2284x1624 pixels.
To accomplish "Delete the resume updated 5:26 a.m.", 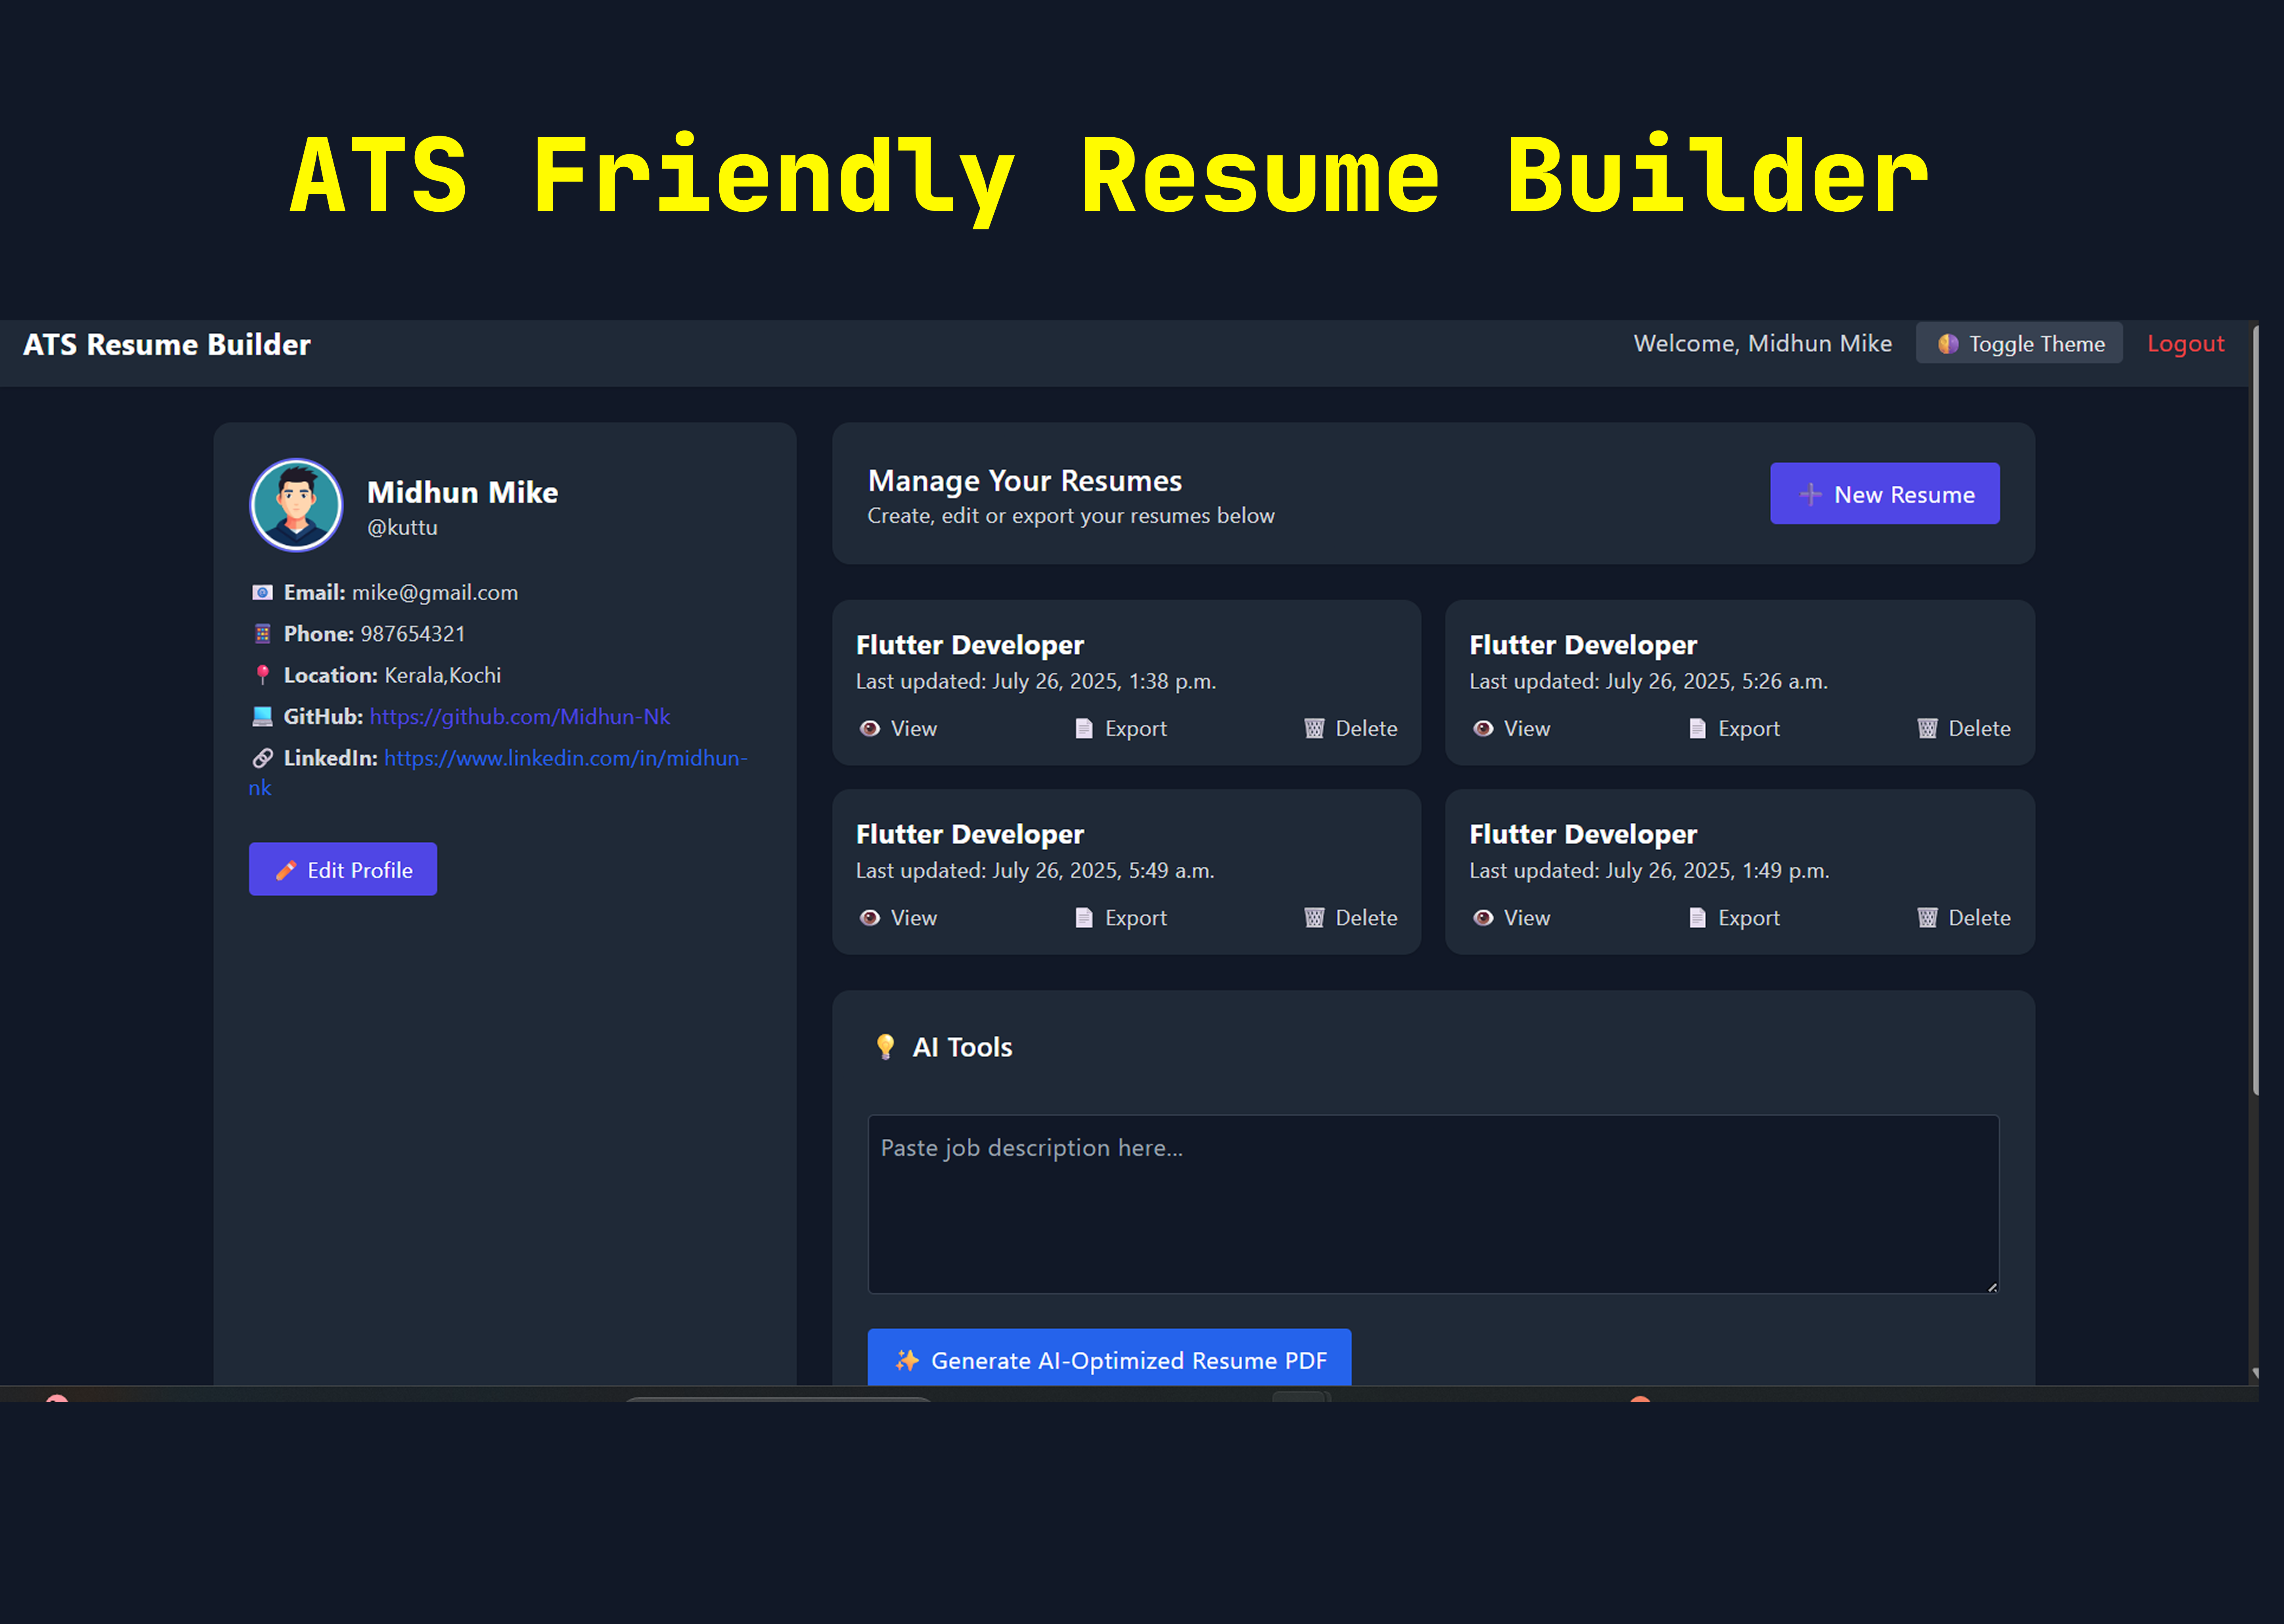I will [x=1964, y=729].
